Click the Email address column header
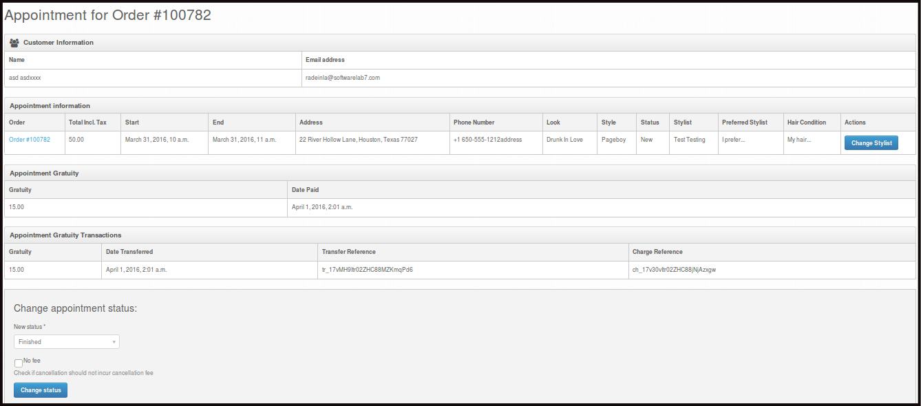921x406 pixels. point(325,60)
